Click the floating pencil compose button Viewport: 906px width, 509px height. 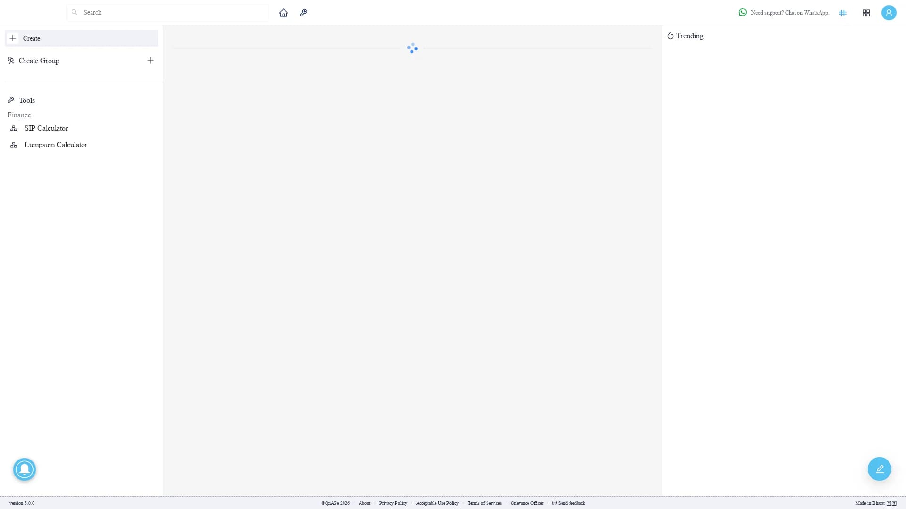click(880, 469)
